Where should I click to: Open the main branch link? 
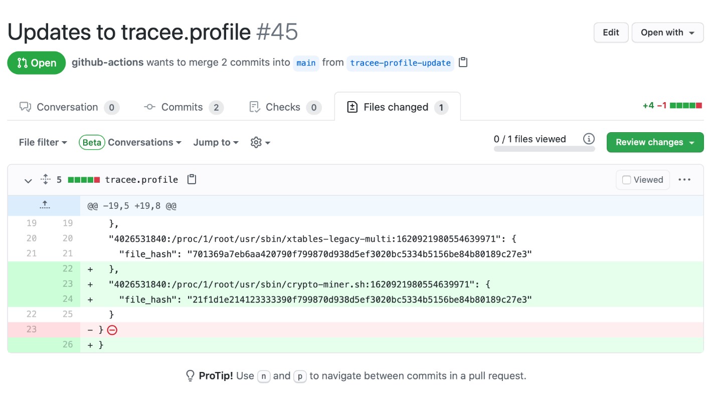pyautogui.click(x=306, y=63)
